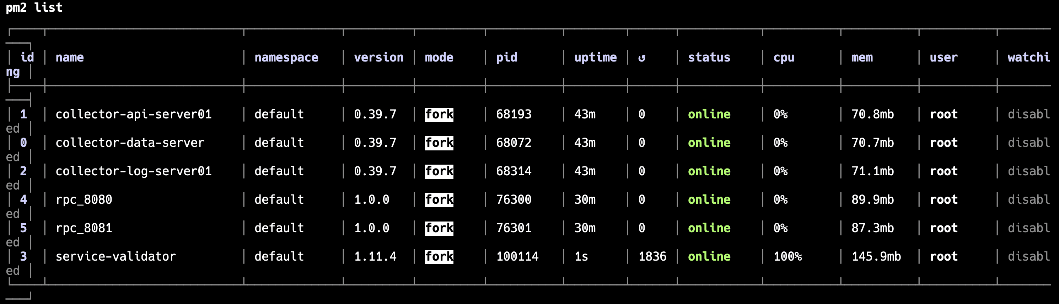
Task: Click the status column header
Action: click(x=709, y=58)
